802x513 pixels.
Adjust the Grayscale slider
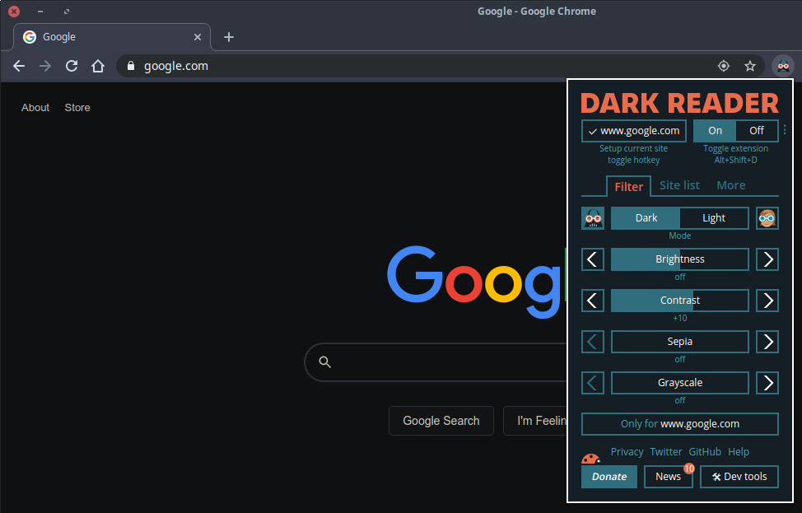coord(680,383)
